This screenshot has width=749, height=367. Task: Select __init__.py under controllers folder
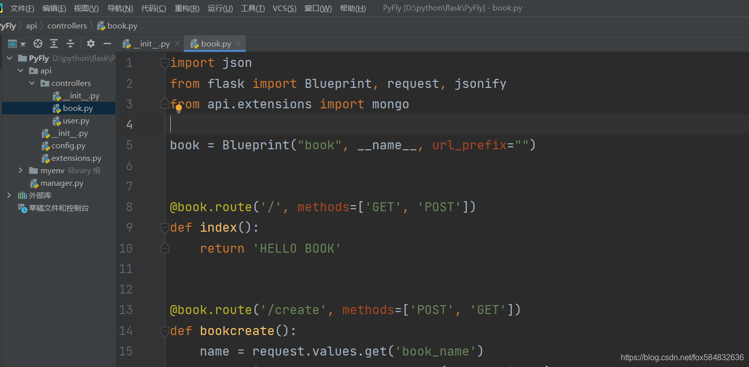(81, 96)
